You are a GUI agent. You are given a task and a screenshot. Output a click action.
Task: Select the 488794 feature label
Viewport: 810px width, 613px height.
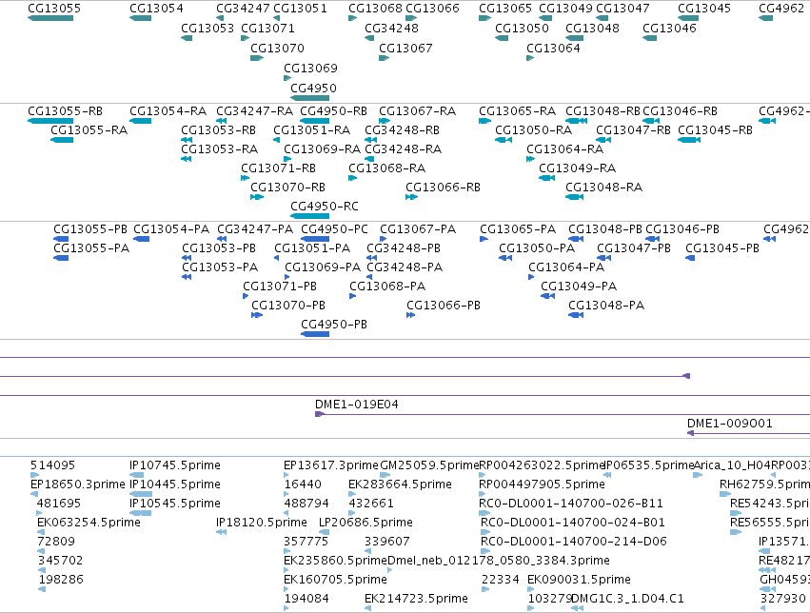point(306,504)
